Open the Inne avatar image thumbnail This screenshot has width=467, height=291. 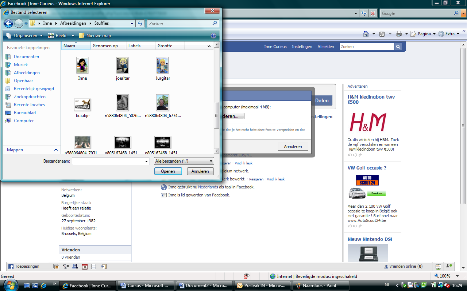click(82, 65)
